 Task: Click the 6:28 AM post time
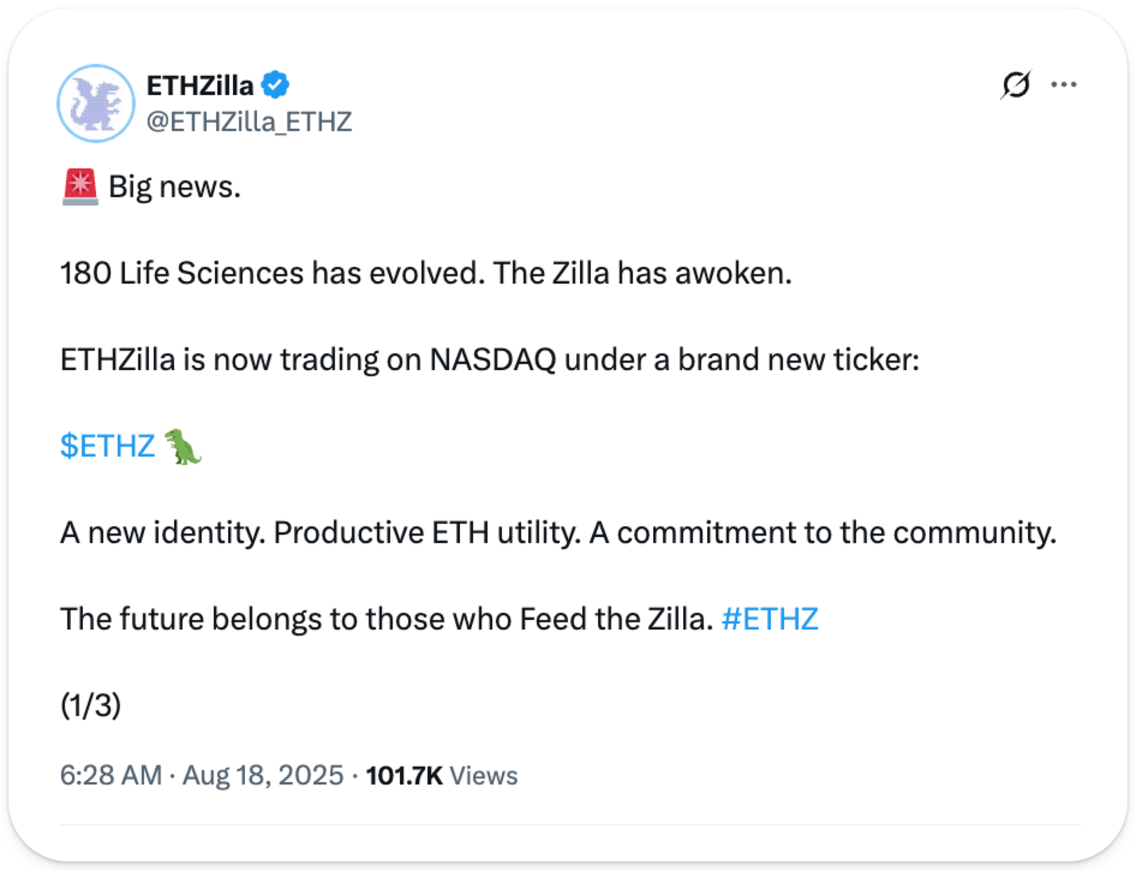111,776
